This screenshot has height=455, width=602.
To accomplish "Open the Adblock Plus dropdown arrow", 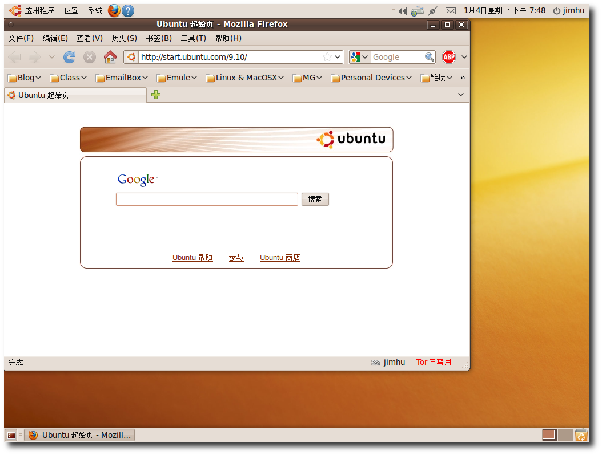I will click(x=464, y=57).
